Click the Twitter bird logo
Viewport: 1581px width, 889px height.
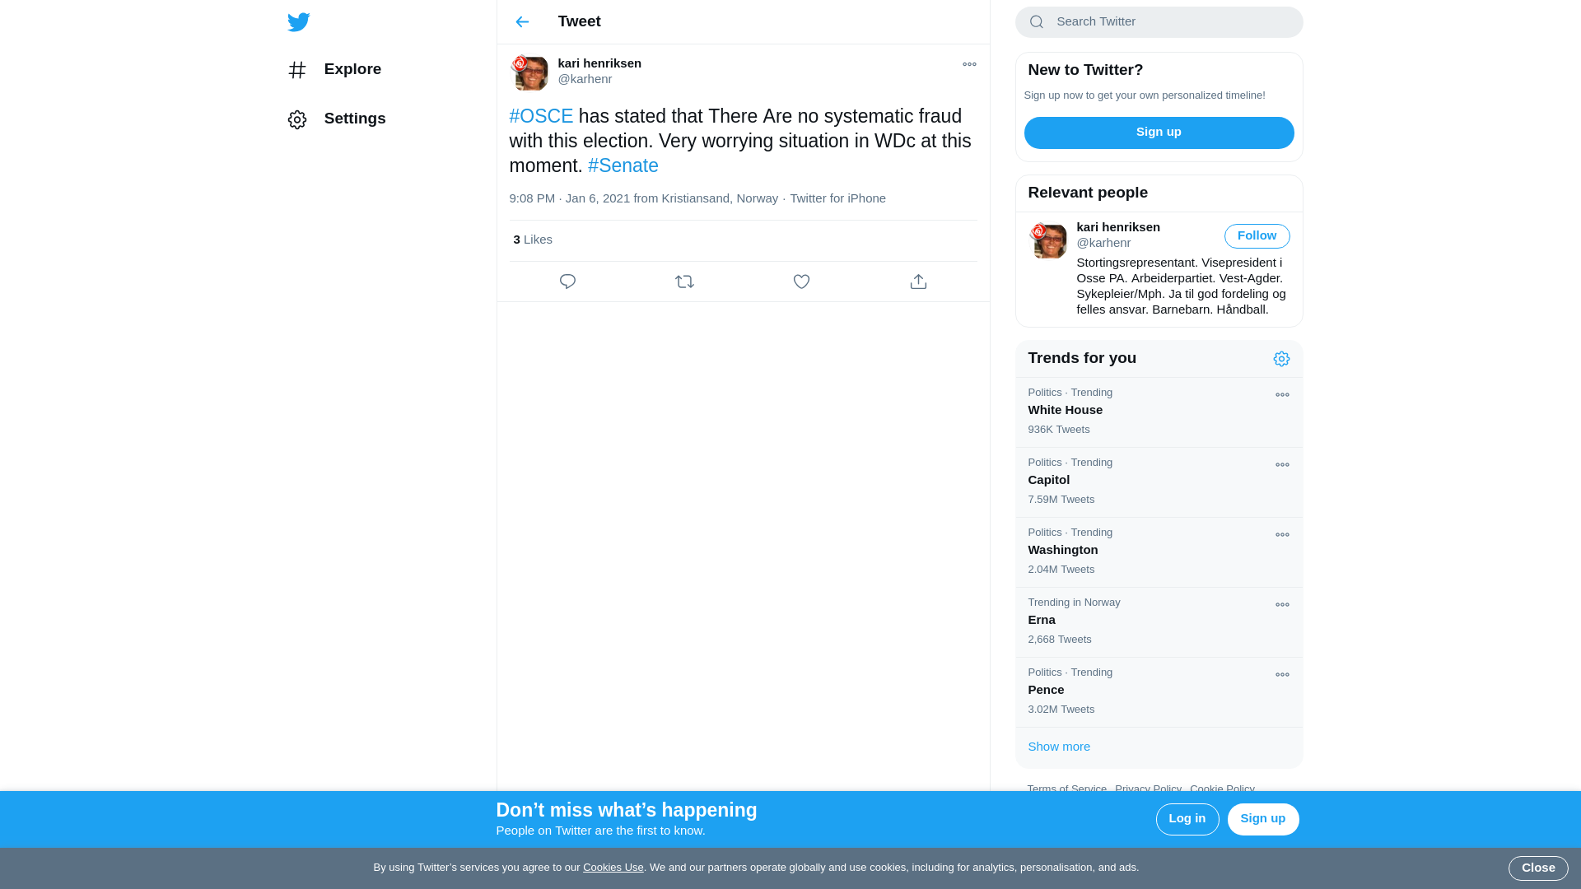click(298, 22)
